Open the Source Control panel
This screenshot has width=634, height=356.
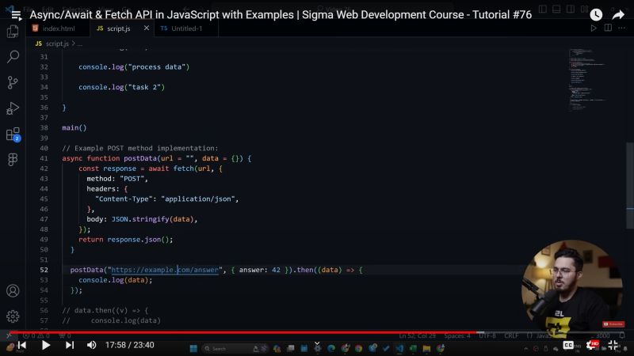coord(13,82)
